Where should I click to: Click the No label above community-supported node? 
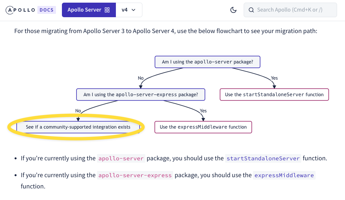pyautogui.click(x=78, y=111)
